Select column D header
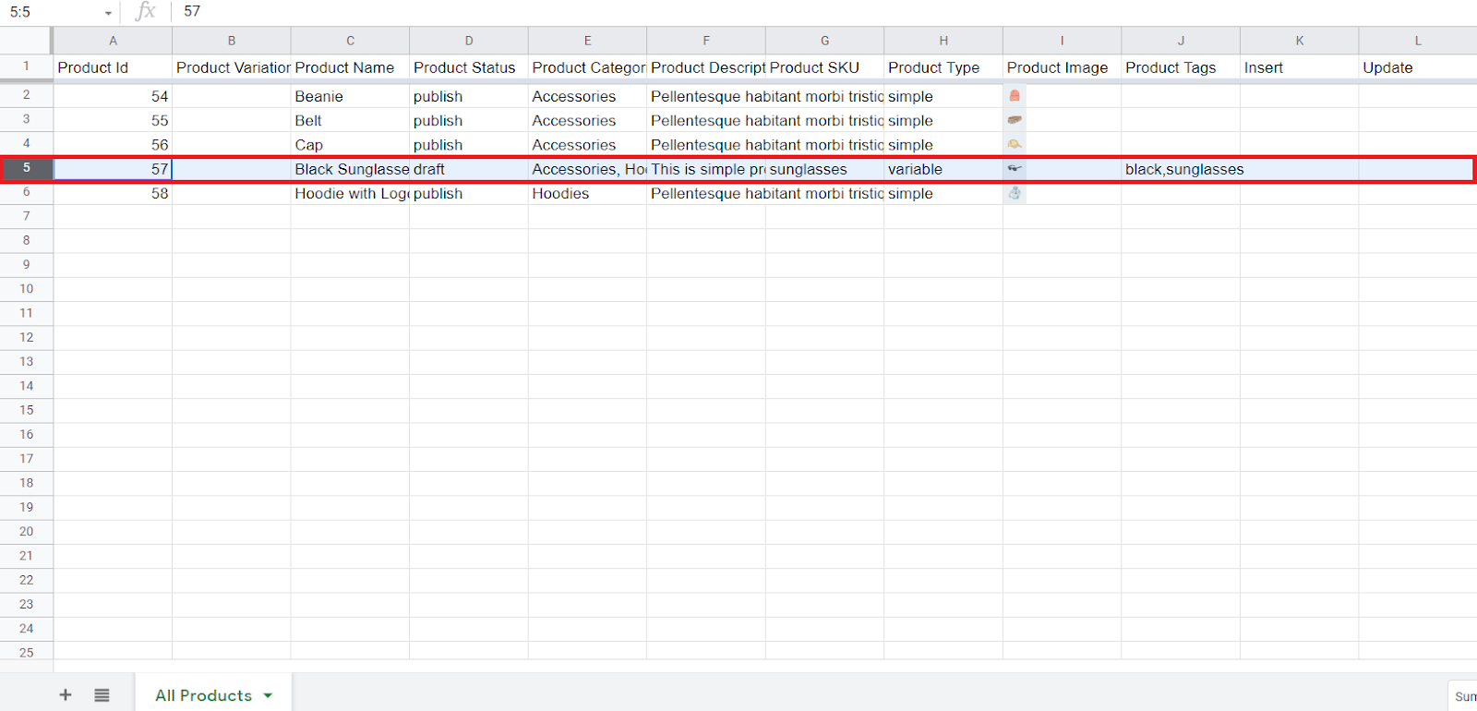This screenshot has height=711, width=1477. (469, 41)
